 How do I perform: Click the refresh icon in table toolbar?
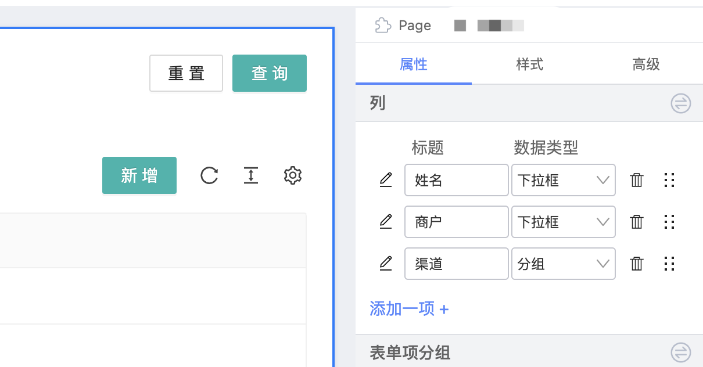point(209,175)
